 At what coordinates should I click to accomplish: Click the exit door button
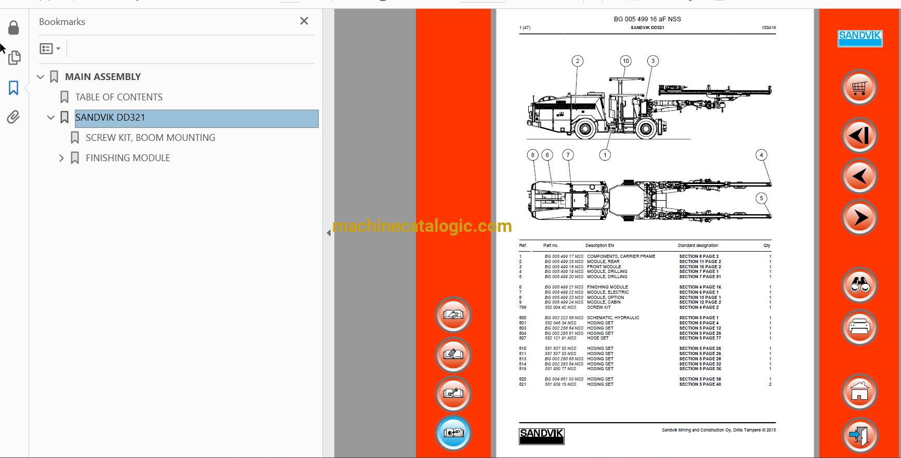pos(859,435)
